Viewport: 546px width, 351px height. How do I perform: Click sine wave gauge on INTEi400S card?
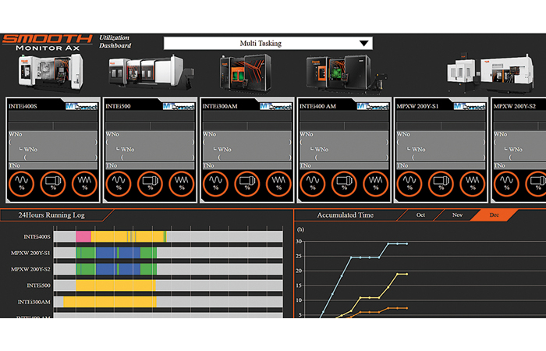coord(21,183)
